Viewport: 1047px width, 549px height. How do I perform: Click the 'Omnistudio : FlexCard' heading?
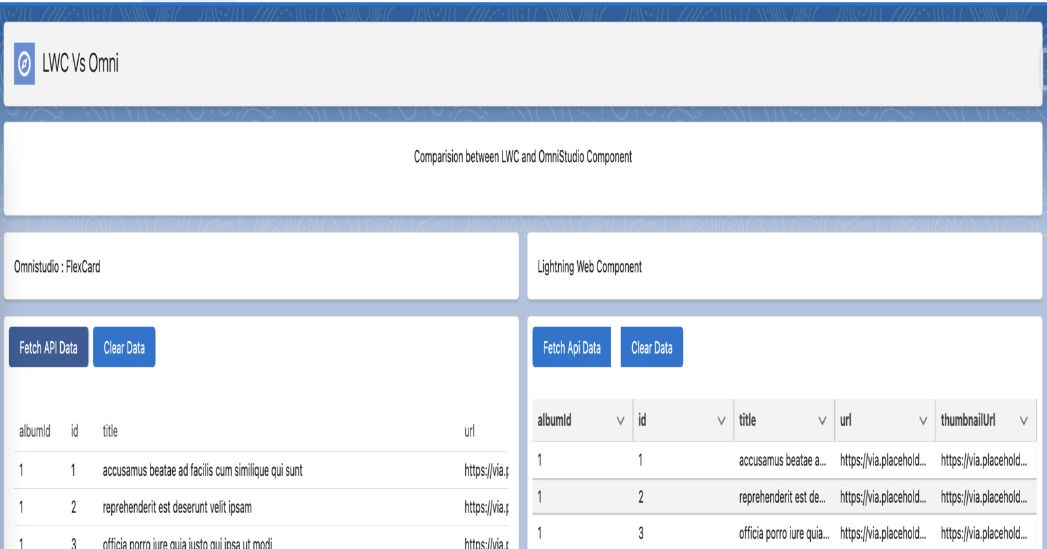(x=57, y=267)
